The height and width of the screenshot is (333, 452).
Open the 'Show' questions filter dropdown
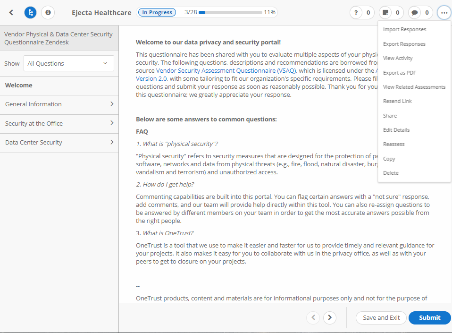click(68, 63)
